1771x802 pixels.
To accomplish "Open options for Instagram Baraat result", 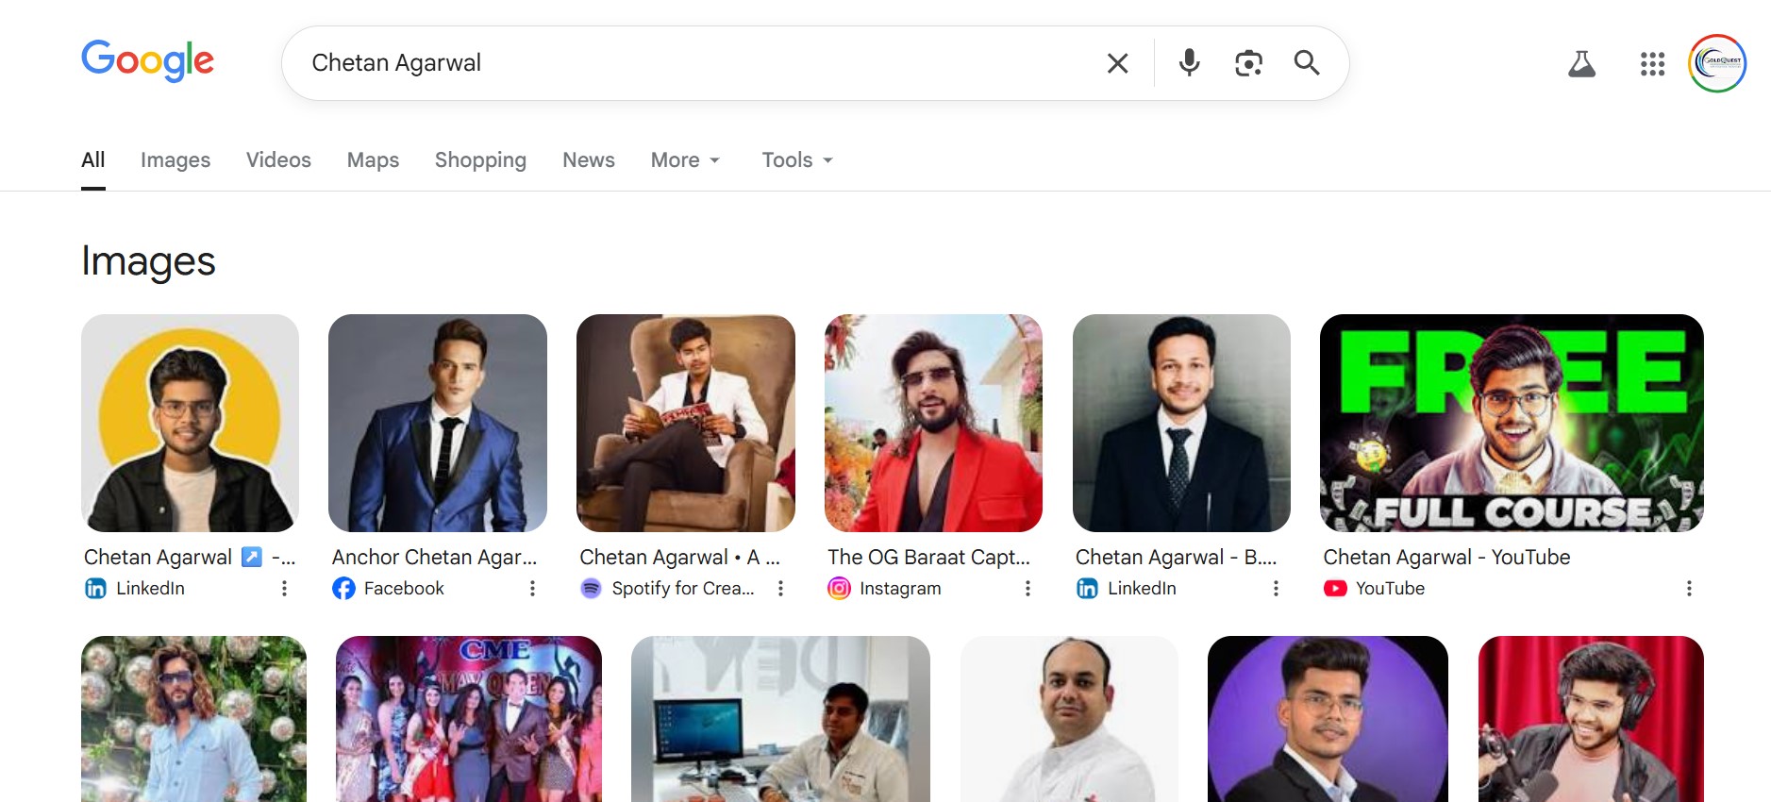I will click(x=1028, y=589).
